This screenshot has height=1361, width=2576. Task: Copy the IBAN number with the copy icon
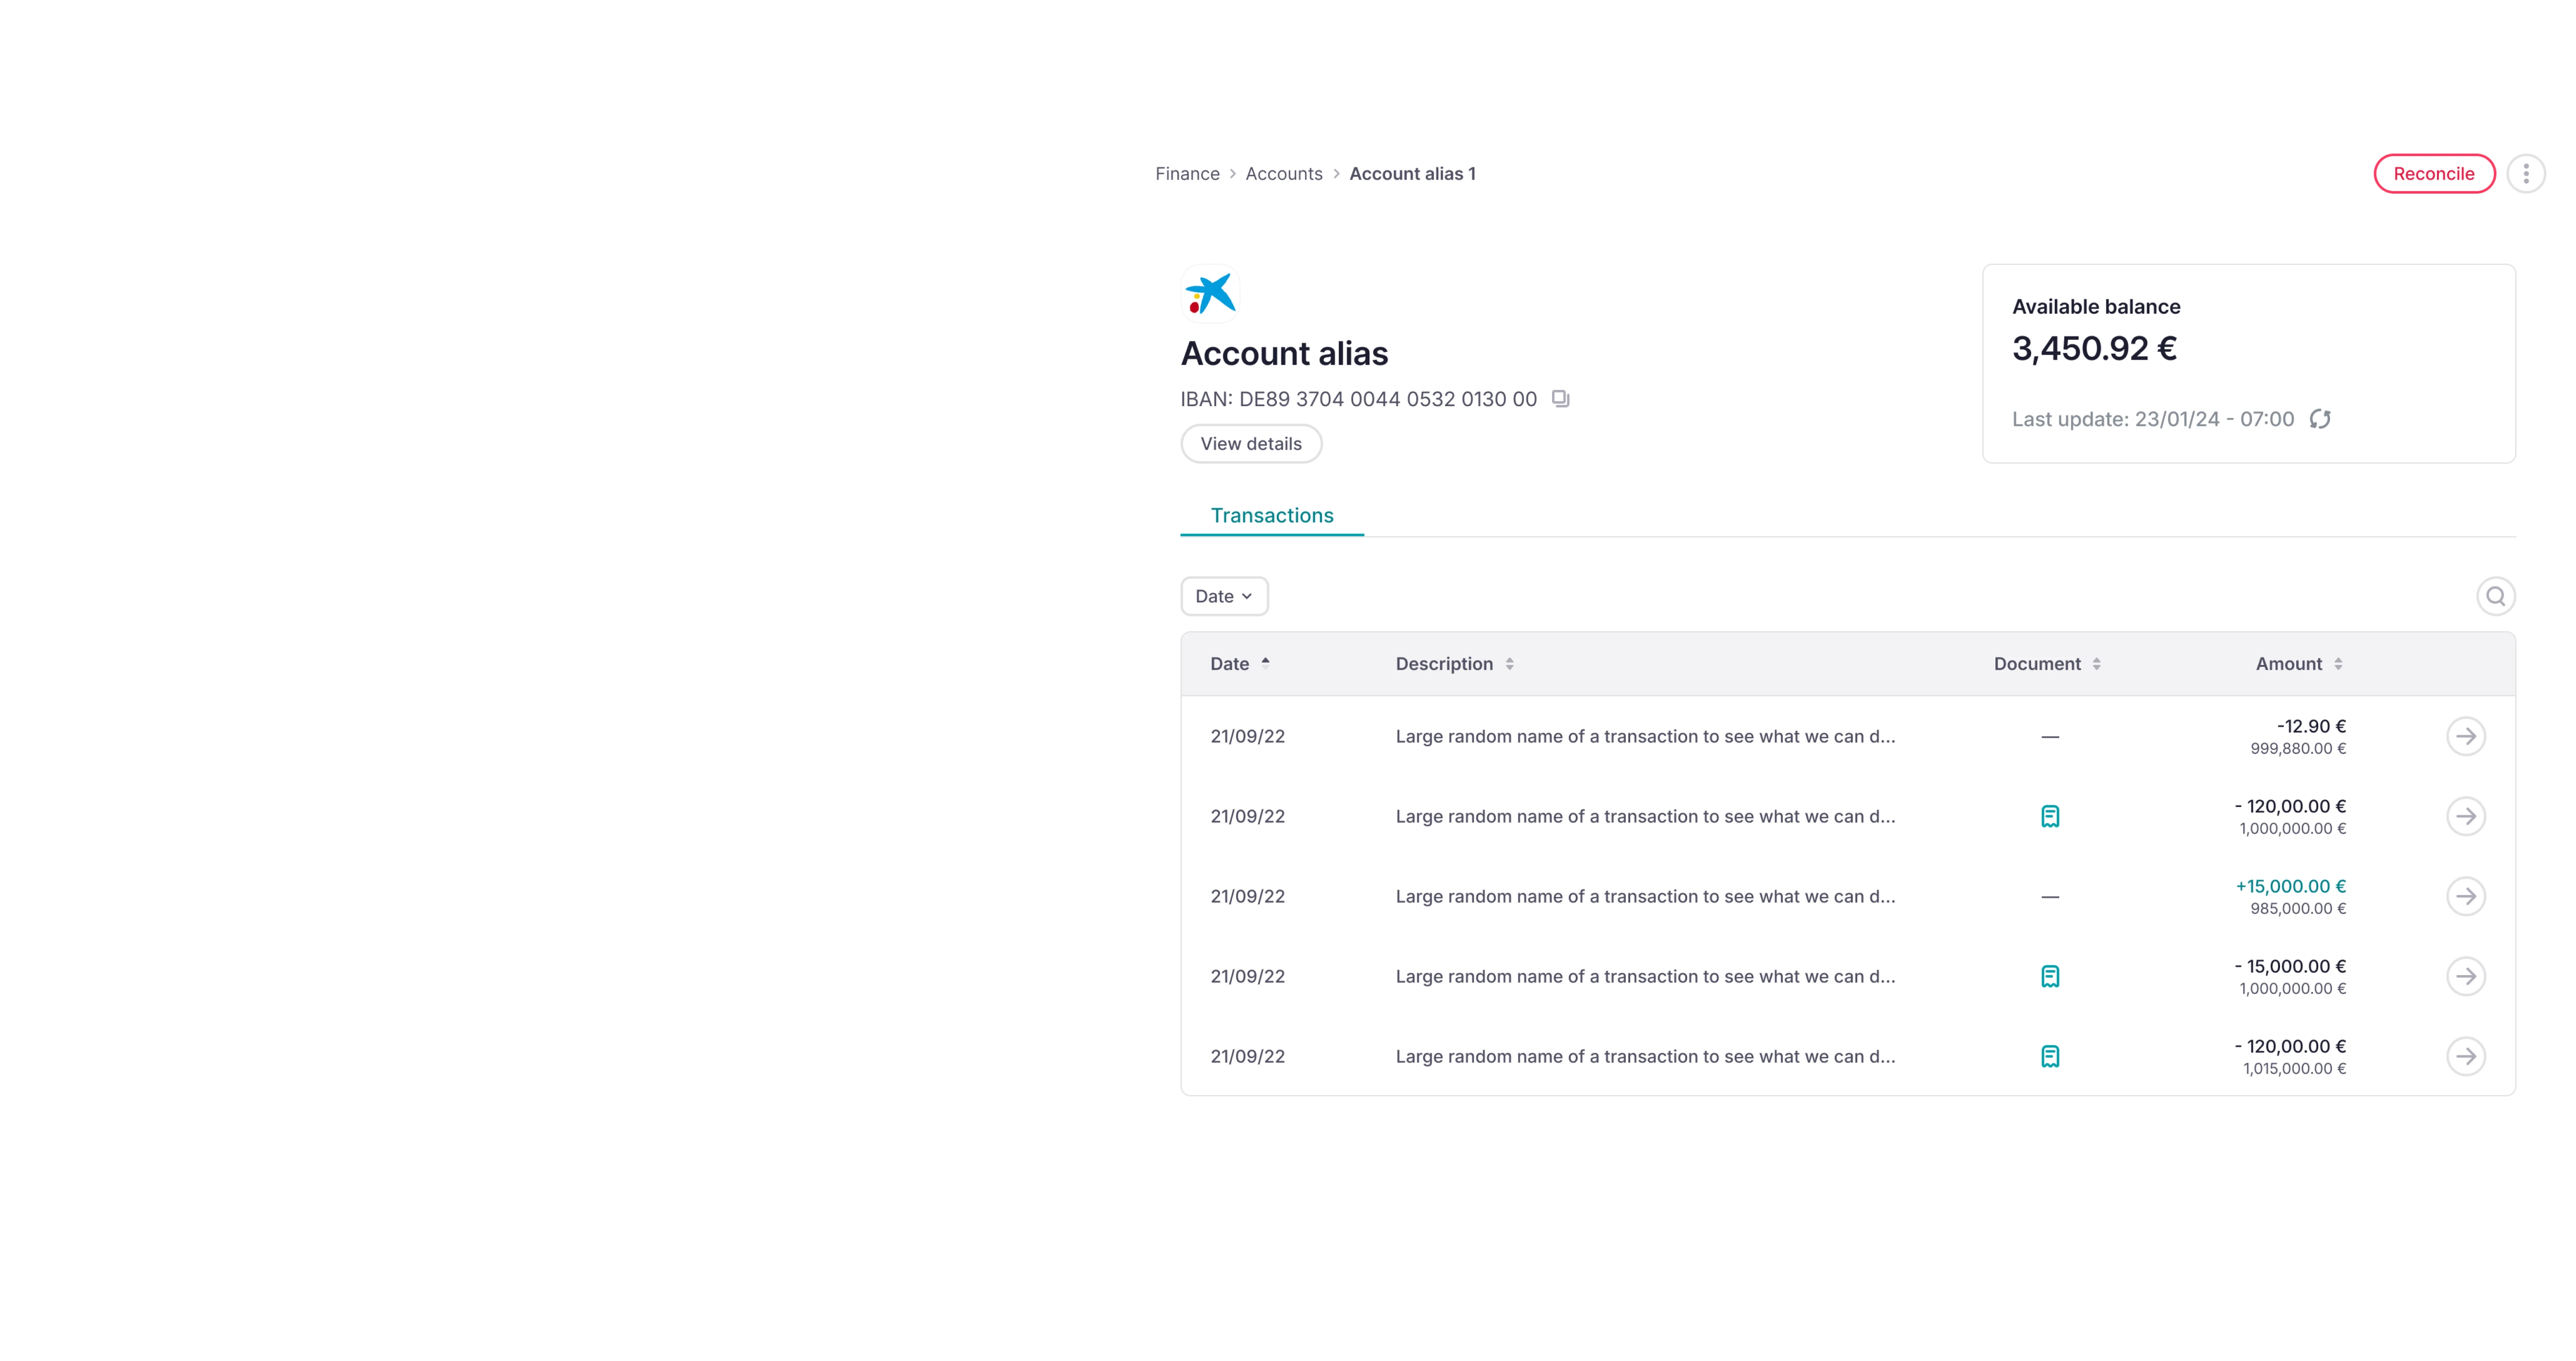pos(1560,399)
